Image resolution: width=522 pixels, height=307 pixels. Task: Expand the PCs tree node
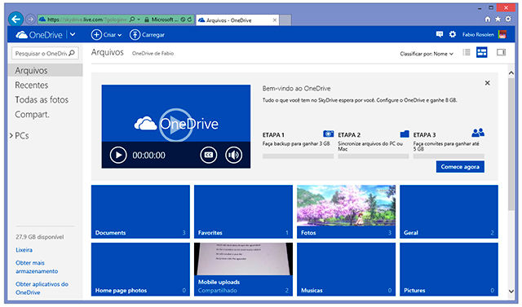pyautogui.click(x=11, y=135)
